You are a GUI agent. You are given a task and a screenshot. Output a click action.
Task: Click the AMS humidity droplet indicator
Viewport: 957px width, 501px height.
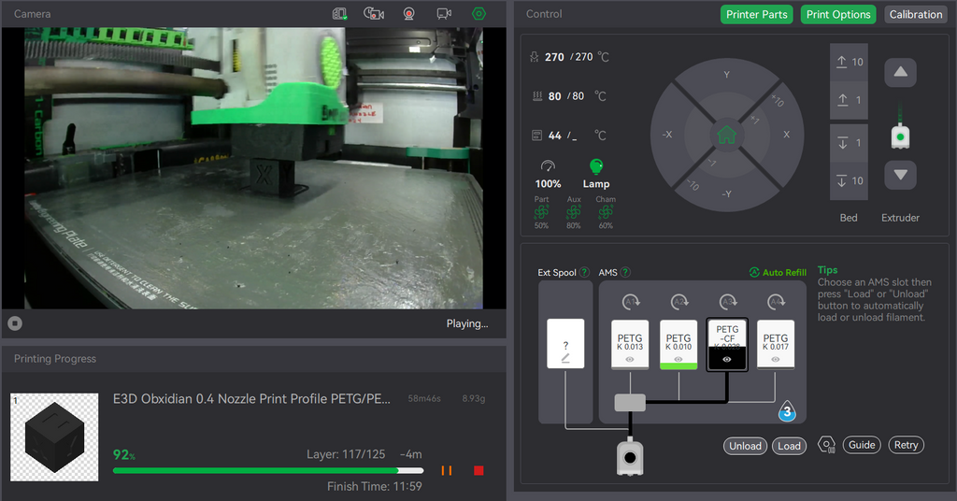[787, 411]
